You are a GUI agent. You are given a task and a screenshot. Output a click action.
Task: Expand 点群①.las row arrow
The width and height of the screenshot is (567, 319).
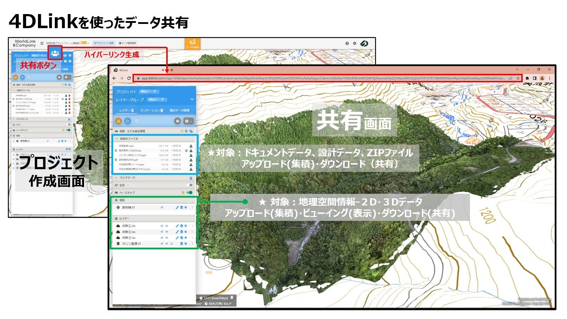[x=192, y=226]
